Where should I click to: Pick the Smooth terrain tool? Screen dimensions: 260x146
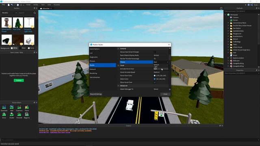click(x=19, y=116)
